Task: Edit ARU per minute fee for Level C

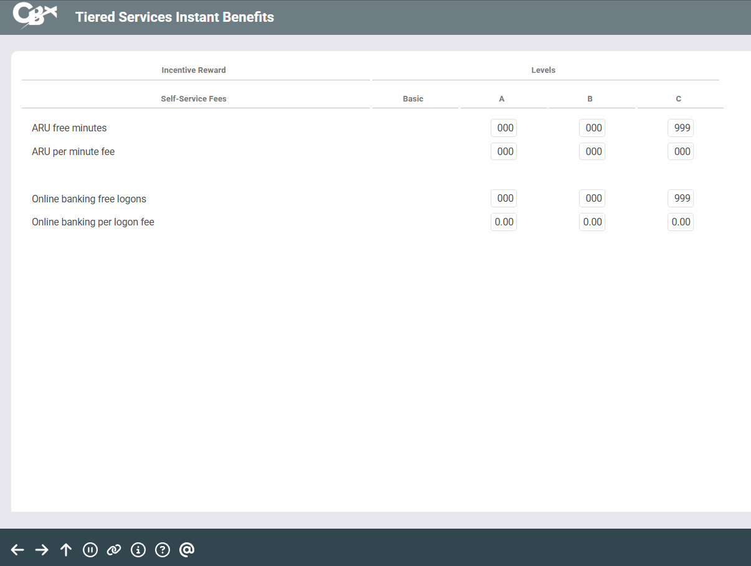Action: click(x=681, y=152)
